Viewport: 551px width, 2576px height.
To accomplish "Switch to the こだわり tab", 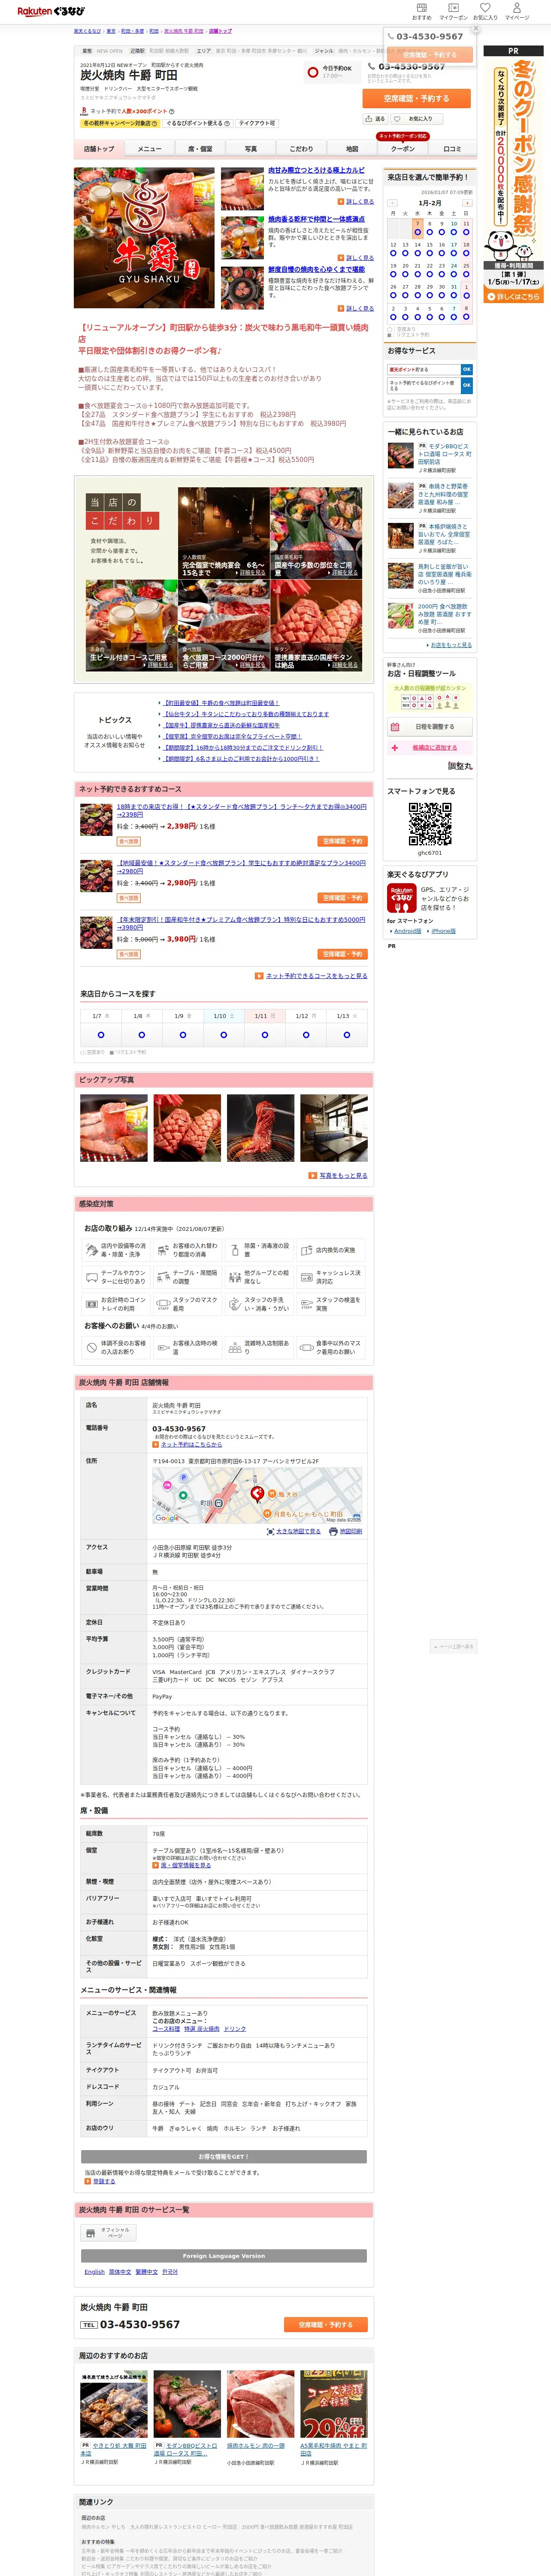I will [301, 148].
